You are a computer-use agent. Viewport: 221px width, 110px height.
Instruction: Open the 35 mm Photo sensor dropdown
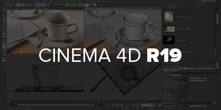coord(198,81)
